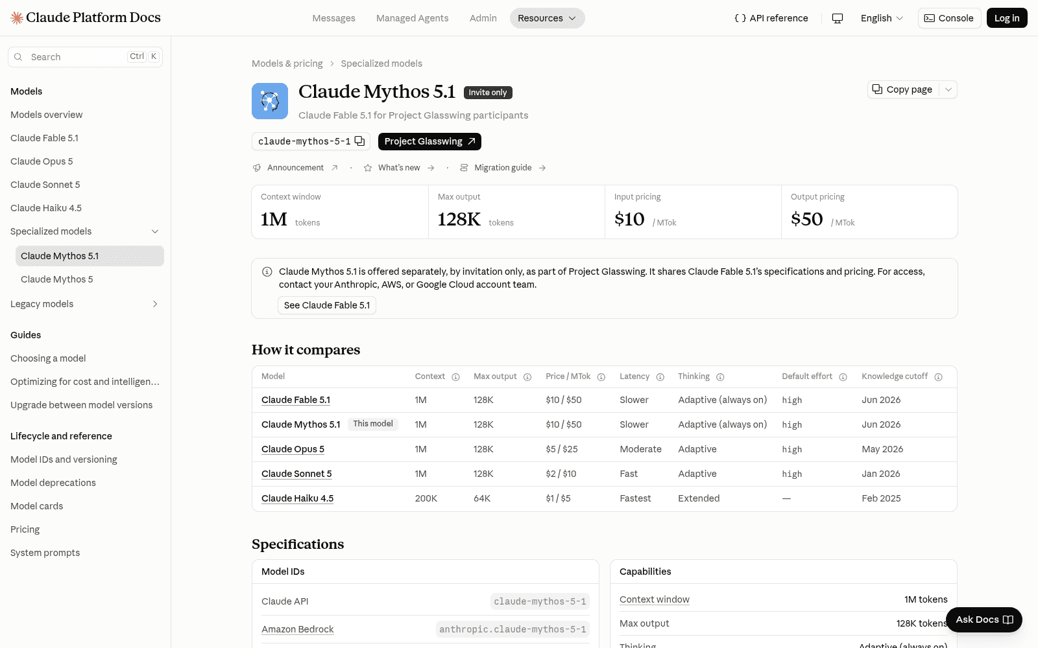Click the book icon in Ask Docs
Viewport: 1038px width, 648px height.
[x=1008, y=620]
